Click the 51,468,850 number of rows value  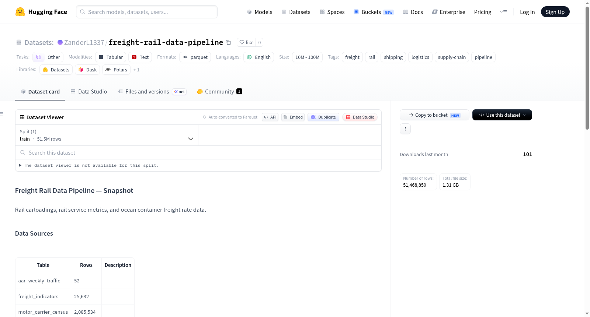click(x=414, y=185)
